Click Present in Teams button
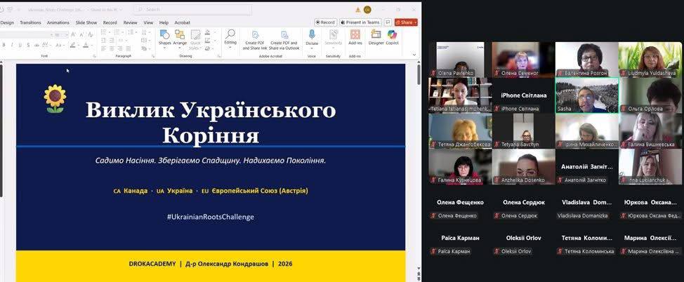The height and width of the screenshot is (282, 684). click(x=360, y=22)
